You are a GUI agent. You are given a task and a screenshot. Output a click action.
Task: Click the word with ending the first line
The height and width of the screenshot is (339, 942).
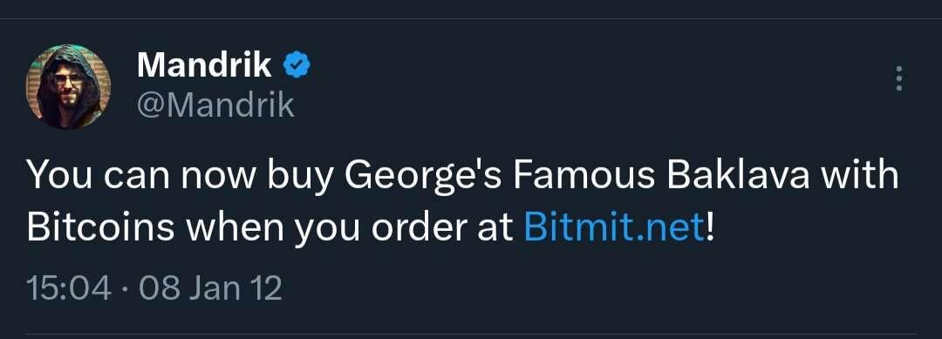click(x=863, y=174)
